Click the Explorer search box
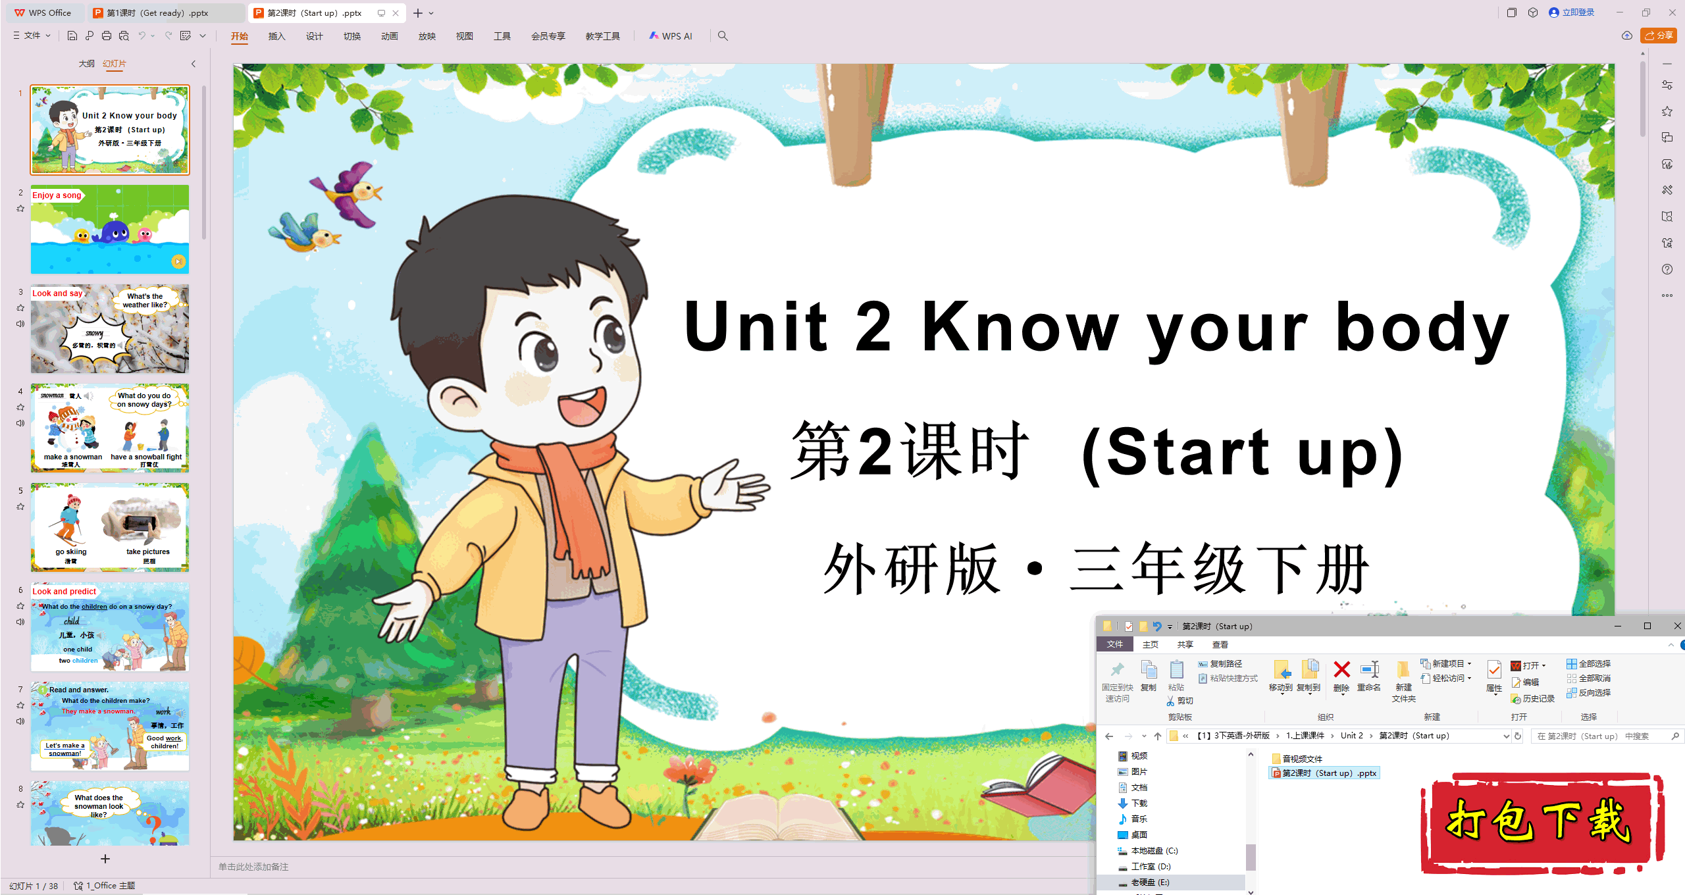The height and width of the screenshot is (895, 1685). tap(1606, 736)
